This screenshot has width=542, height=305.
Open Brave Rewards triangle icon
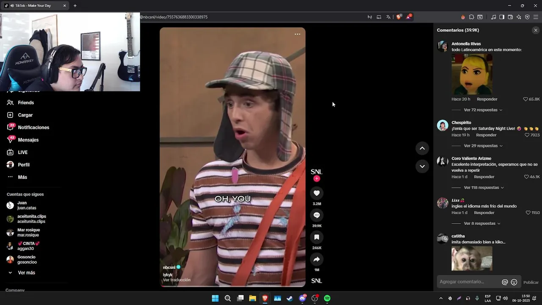[x=409, y=17]
